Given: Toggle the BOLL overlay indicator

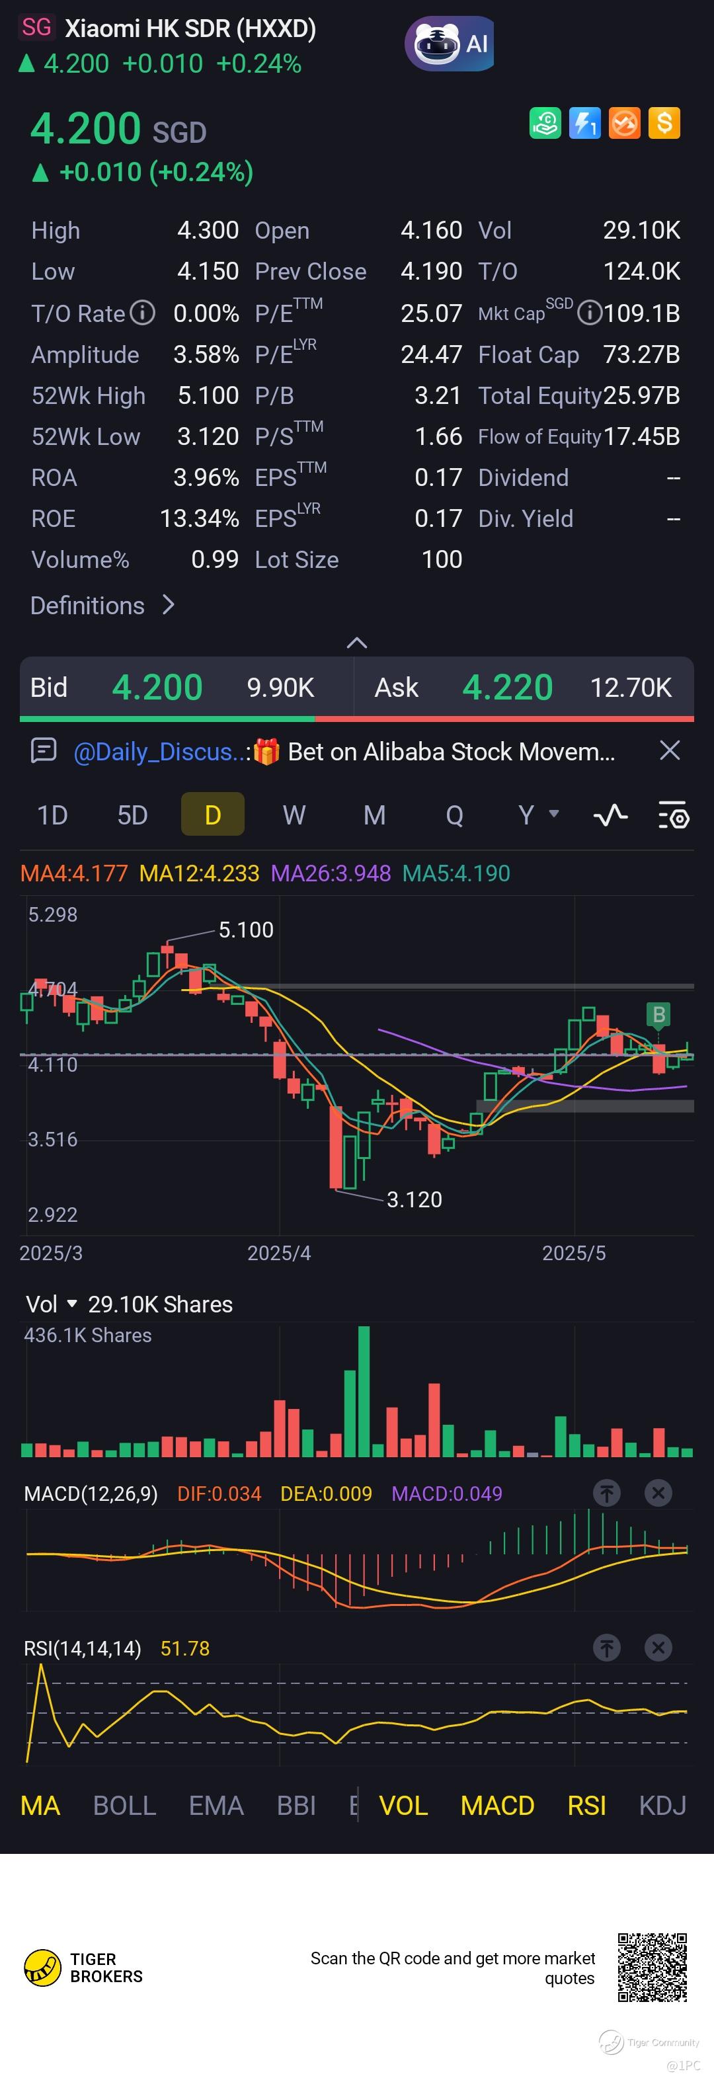Looking at the screenshot, I should pos(124,1805).
